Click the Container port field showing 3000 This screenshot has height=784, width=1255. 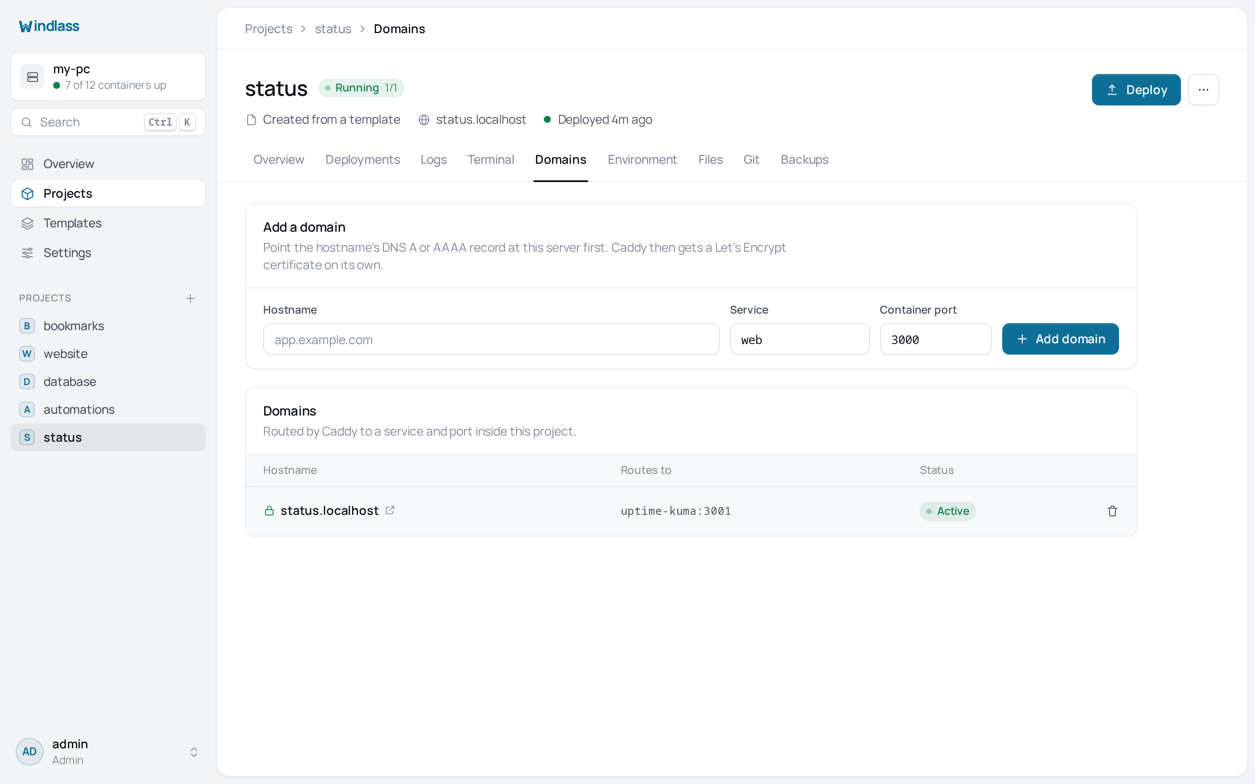click(x=936, y=339)
